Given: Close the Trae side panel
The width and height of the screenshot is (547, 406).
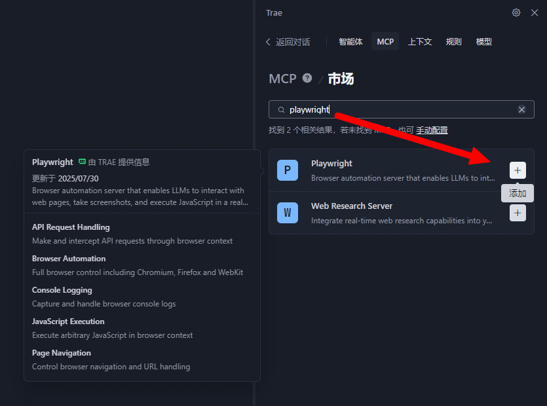Looking at the screenshot, I should [534, 13].
